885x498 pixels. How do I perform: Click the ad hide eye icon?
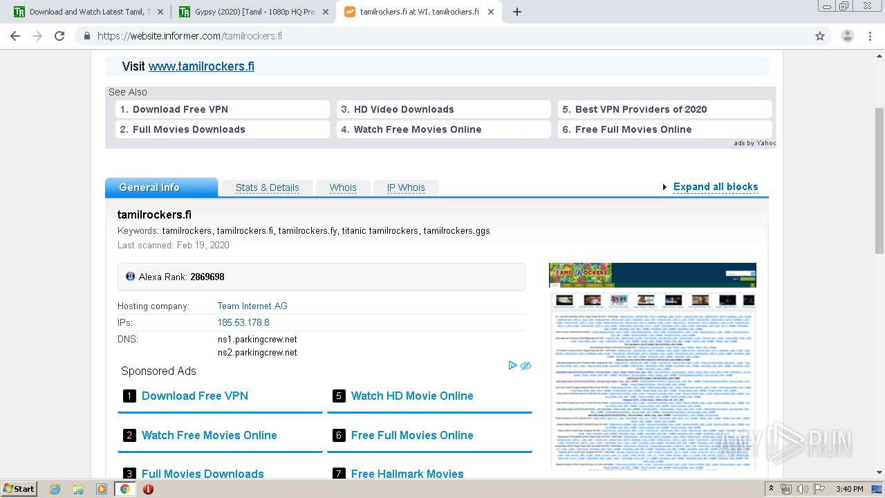(x=525, y=365)
